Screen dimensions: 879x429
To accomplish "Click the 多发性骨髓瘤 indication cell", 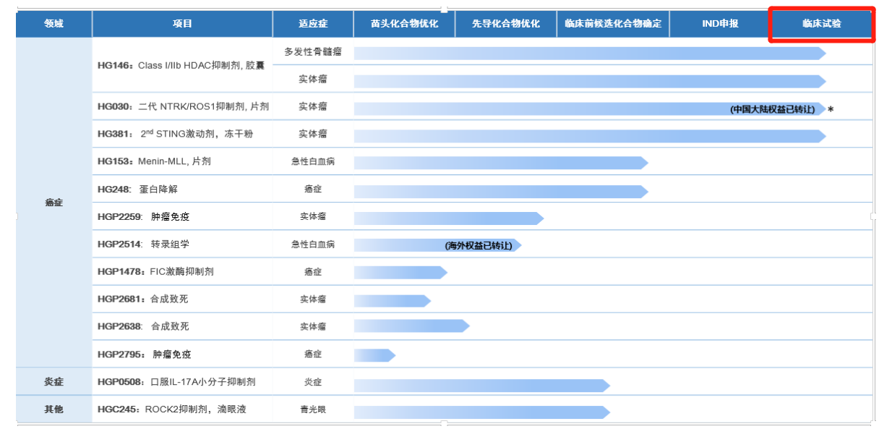I will (313, 51).
